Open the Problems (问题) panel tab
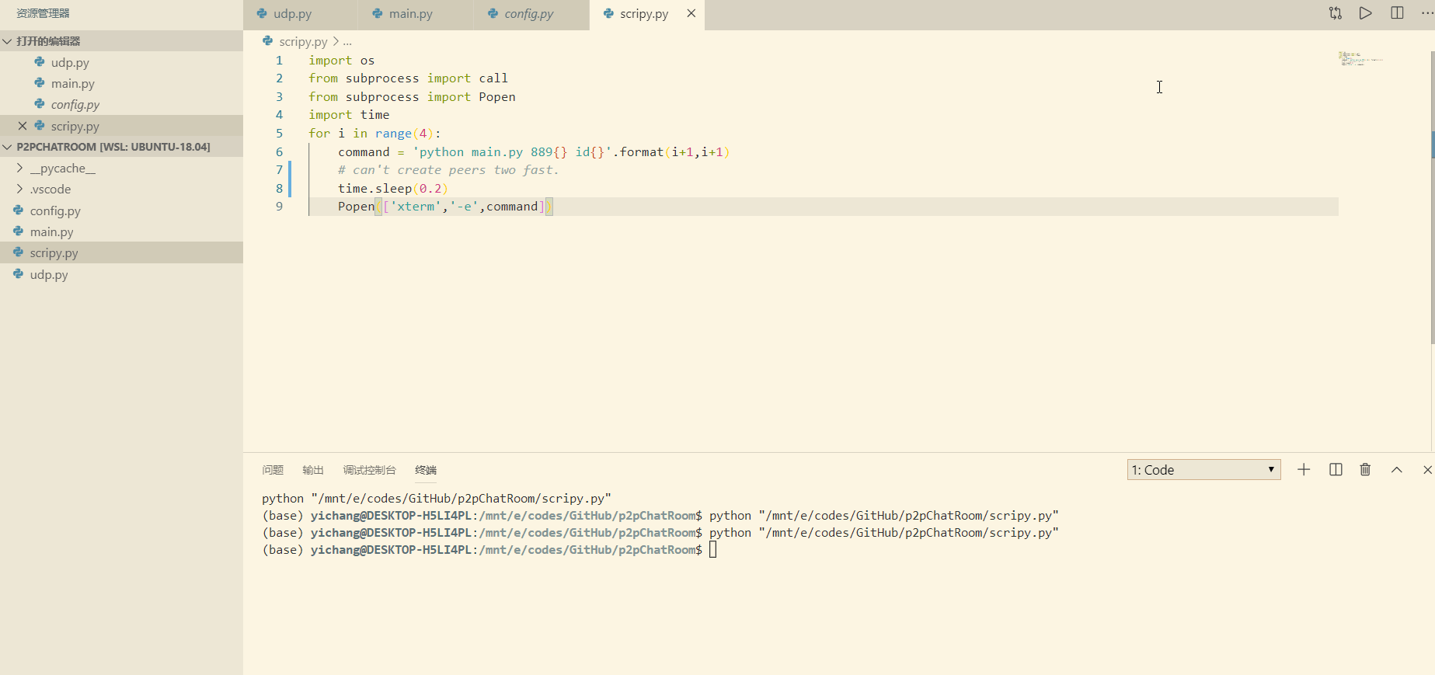This screenshot has height=675, width=1435. click(x=273, y=470)
